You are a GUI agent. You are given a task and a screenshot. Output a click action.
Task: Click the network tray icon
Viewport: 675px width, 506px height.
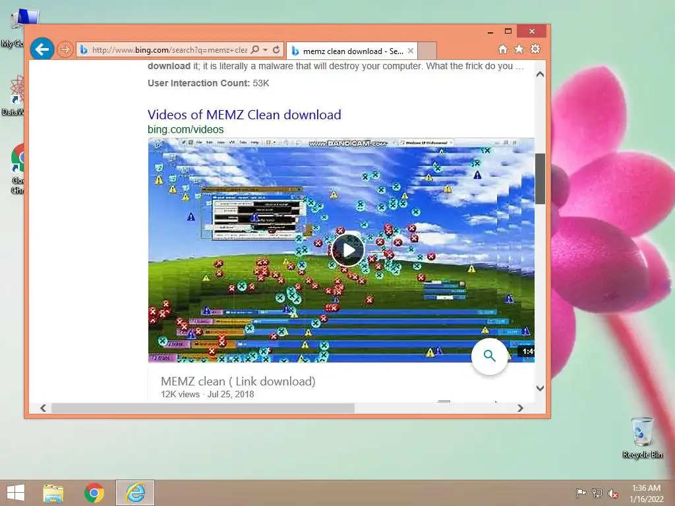coord(597,493)
